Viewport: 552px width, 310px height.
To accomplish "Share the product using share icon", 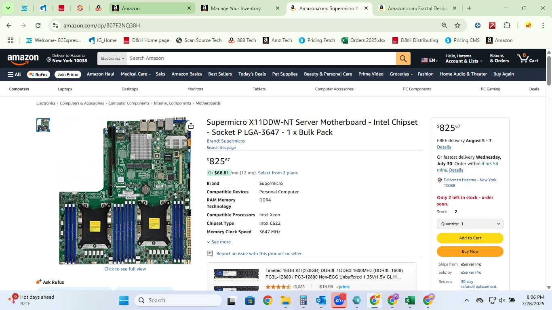I will (x=191, y=126).
